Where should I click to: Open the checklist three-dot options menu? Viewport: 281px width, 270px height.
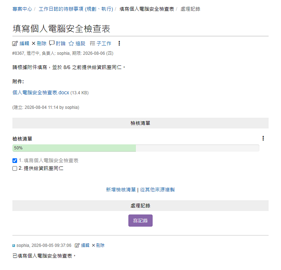263,138
